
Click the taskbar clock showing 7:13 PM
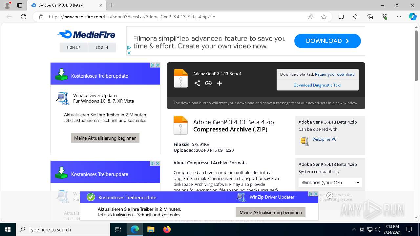coord(392,229)
